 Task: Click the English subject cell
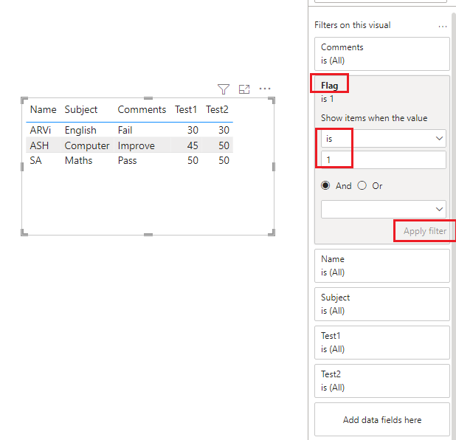coord(80,130)
